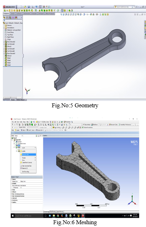Screen dimensions: 146x227
Task: Open the Edge Coloring dropdown
Action: coord(57,128)
